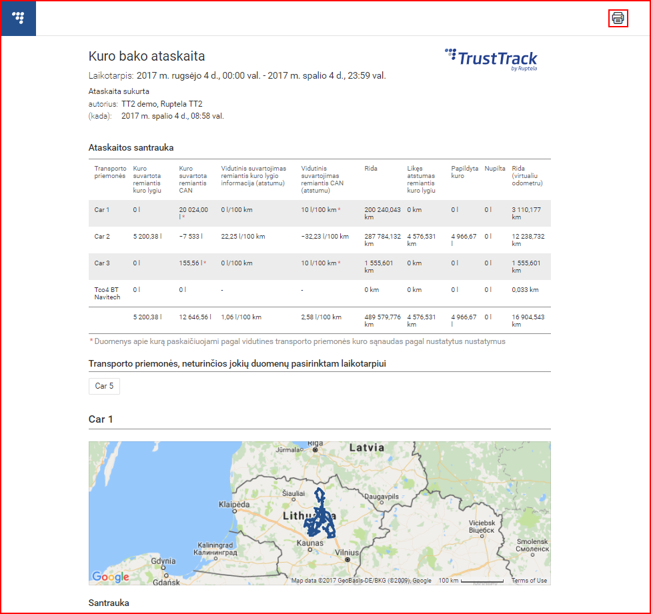
Task: Click totals virtual odometer '16 904,543 km'
Action: (x=528, y=320)
